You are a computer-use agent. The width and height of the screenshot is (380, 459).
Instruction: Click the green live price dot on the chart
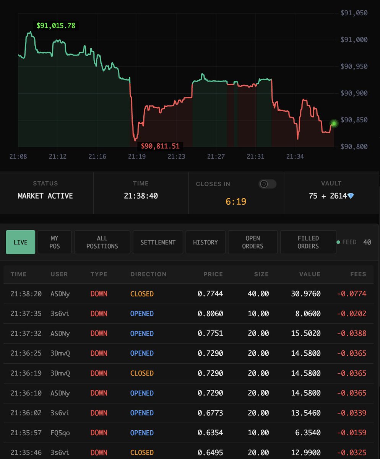pos(334,123)
